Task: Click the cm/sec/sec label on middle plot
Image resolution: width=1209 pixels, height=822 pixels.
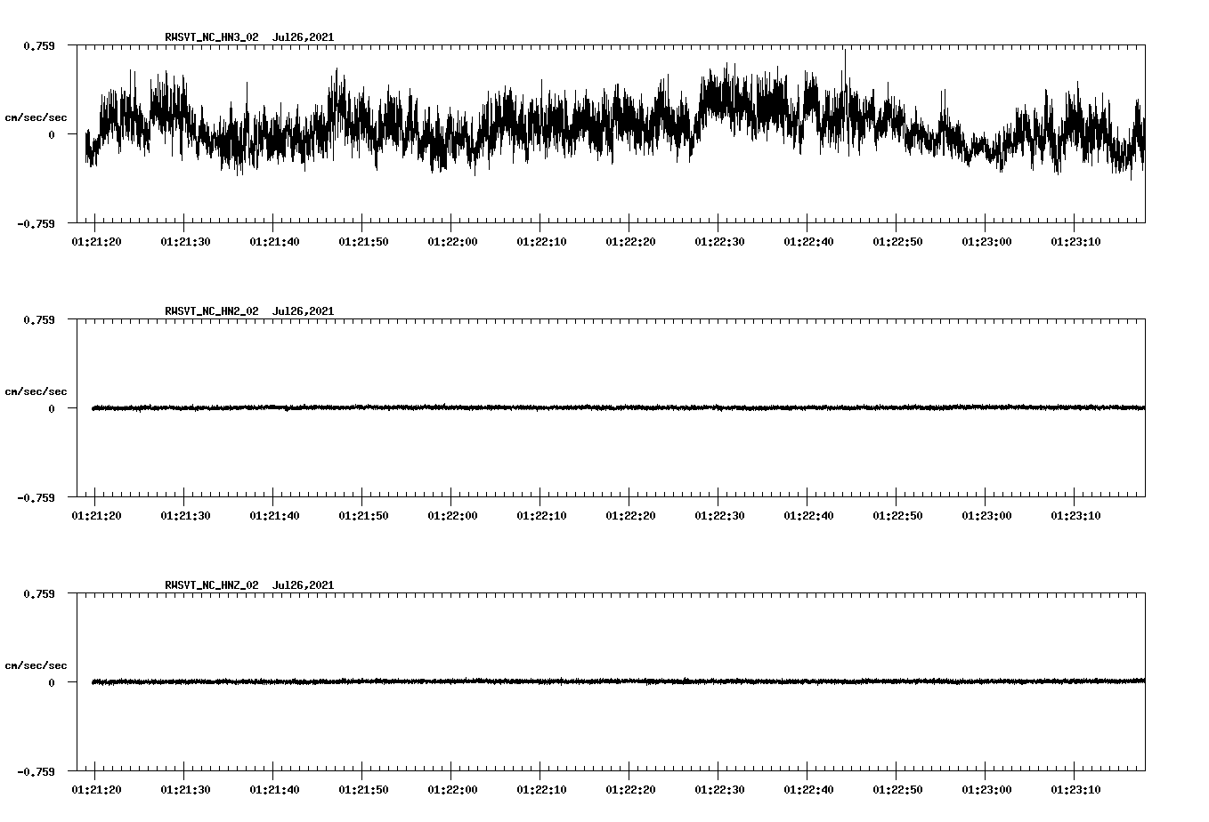Action: coord(37,391)
